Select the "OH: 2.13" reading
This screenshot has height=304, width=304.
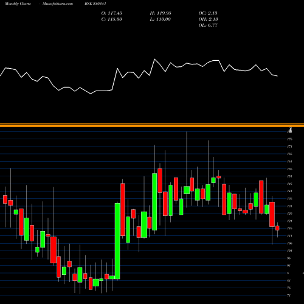[208, 19]
